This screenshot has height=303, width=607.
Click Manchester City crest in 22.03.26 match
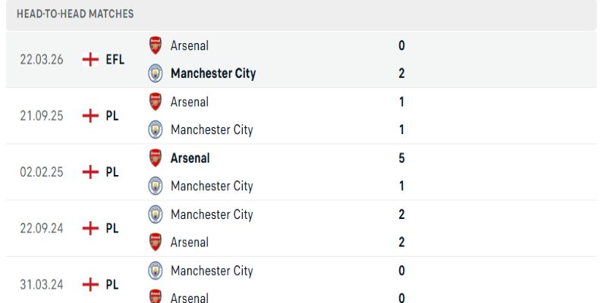coord(156,73)
